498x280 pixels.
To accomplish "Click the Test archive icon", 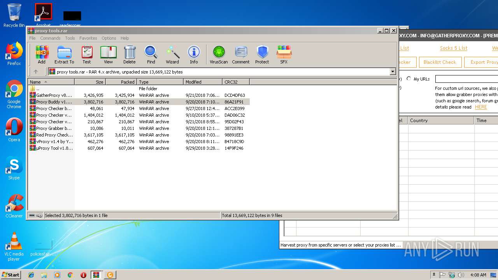I will click(x=87, y=54).
